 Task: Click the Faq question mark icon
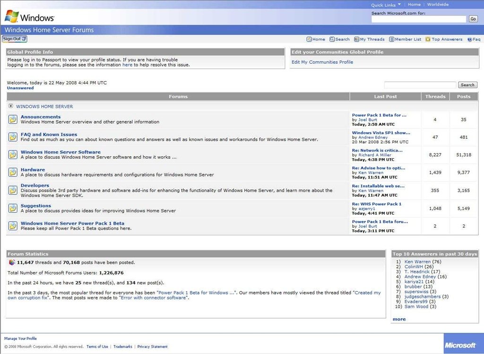coord(469,39)
